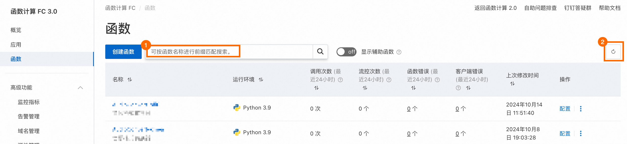
Task: Open more actions for first function row
Action: 581,109
